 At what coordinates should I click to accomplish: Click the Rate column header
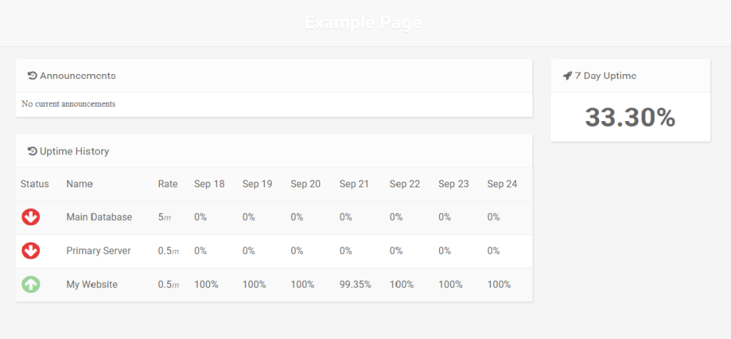click(x=168, y=184)
